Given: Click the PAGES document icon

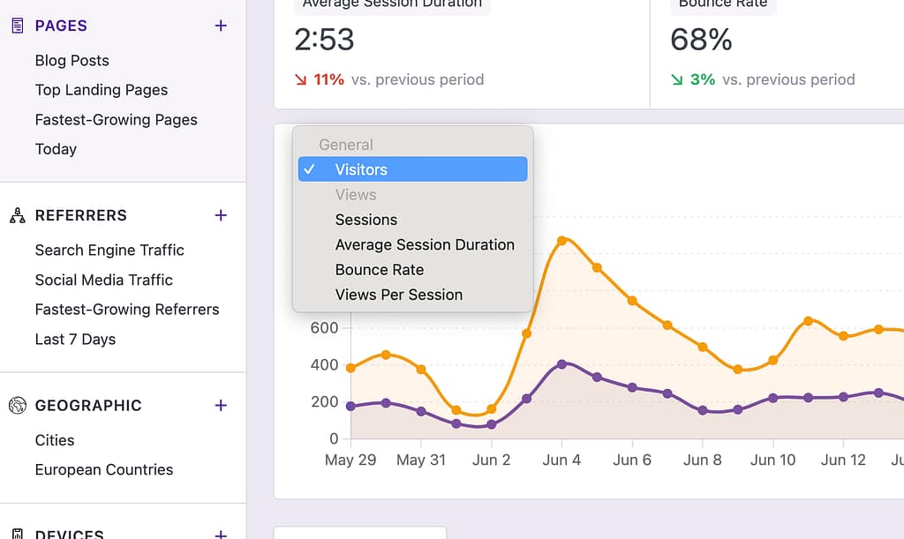Looking at the screenshot, I should point(15,26).
